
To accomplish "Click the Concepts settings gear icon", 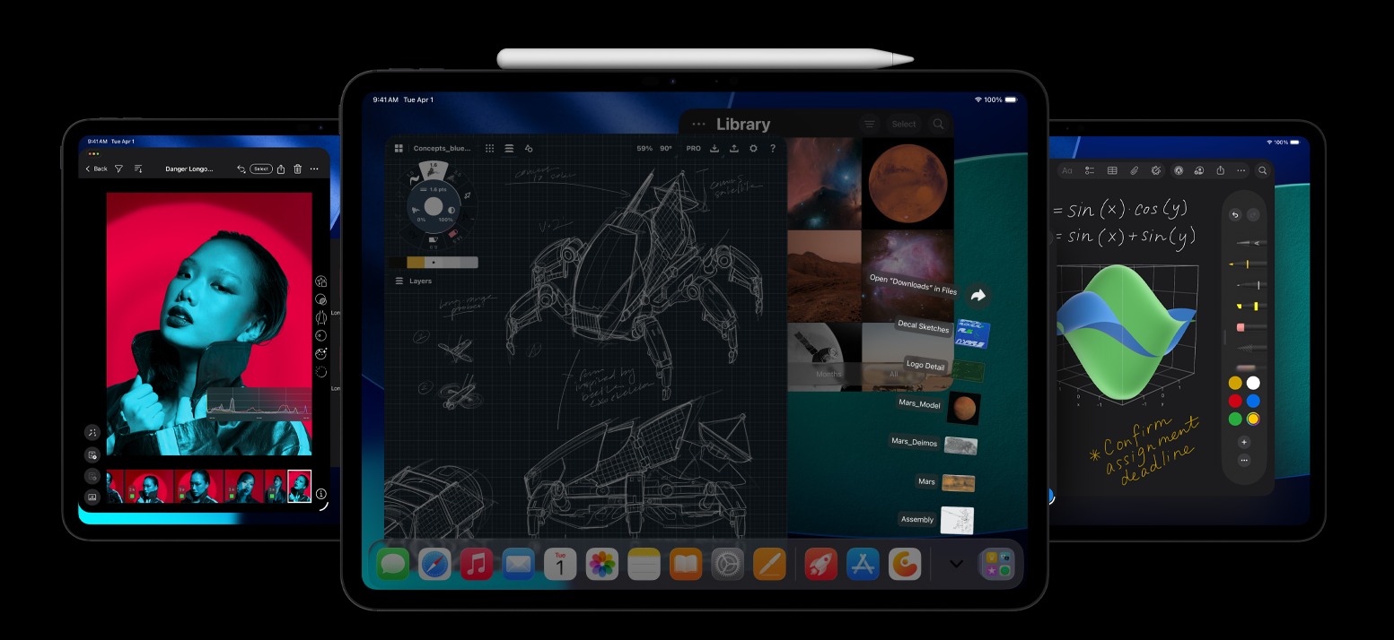I will pyautogui.click(x=753, y=149).
